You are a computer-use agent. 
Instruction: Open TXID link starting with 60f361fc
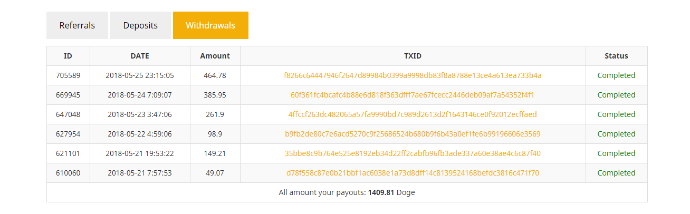[413, 95]
